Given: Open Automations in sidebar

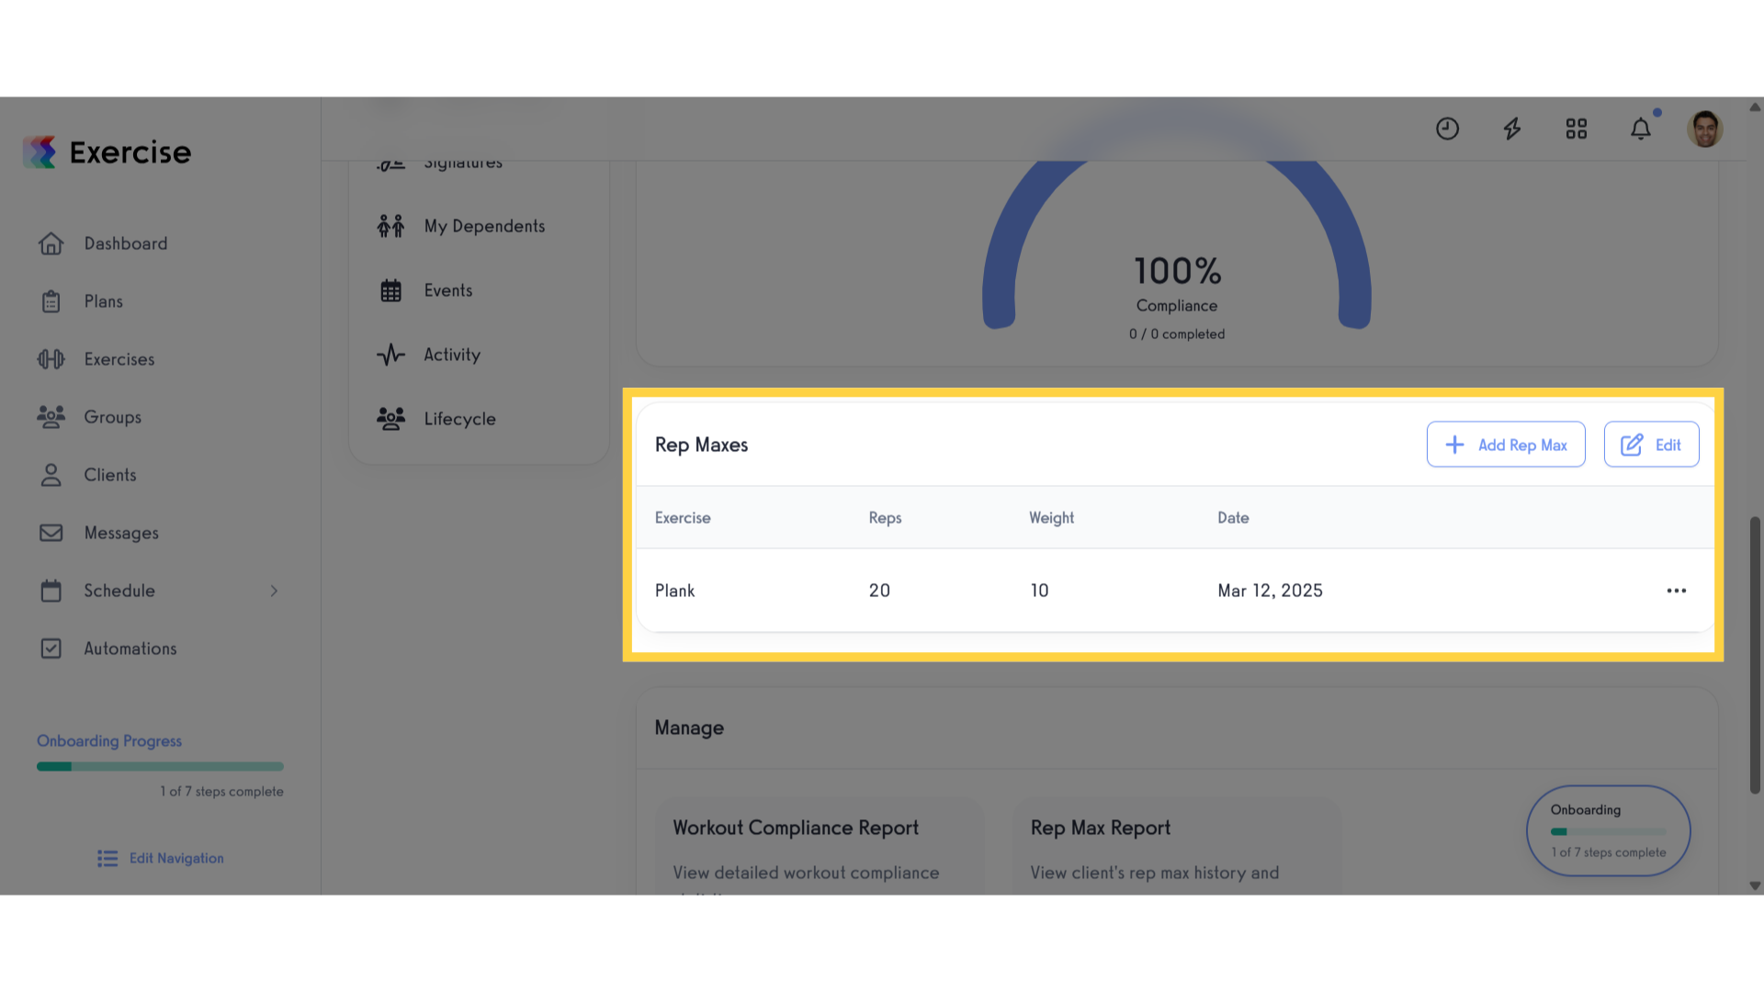Looking at the screenshot, I should [x=130, y=648].
